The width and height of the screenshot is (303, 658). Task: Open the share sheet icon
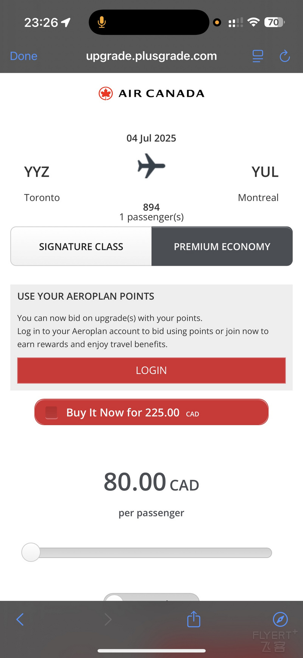pos(194,619)
